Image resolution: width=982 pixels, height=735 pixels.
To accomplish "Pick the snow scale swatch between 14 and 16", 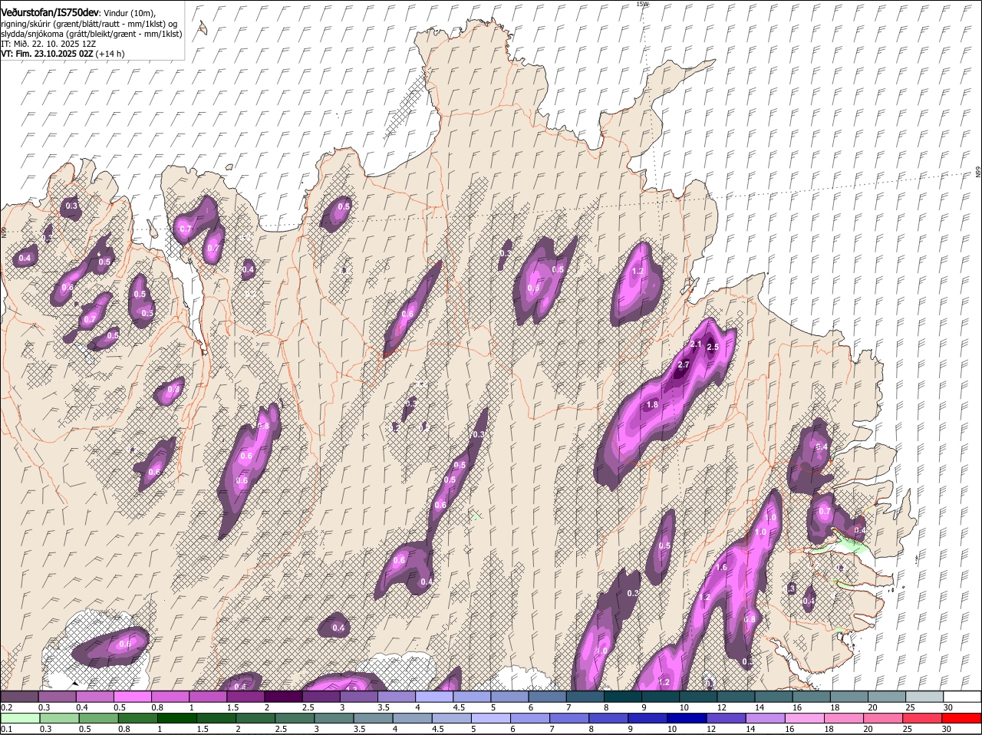I will (x=774, y=697).
